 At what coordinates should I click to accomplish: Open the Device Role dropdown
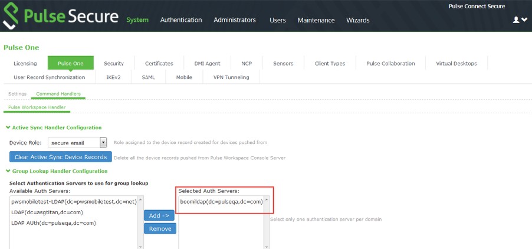pyautogui.click(x=77, y=143)
